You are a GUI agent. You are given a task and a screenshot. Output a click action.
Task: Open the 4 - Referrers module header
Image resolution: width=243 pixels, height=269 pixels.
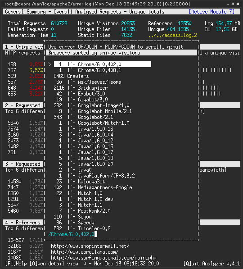pyautogui.click(x=23, y=222)
